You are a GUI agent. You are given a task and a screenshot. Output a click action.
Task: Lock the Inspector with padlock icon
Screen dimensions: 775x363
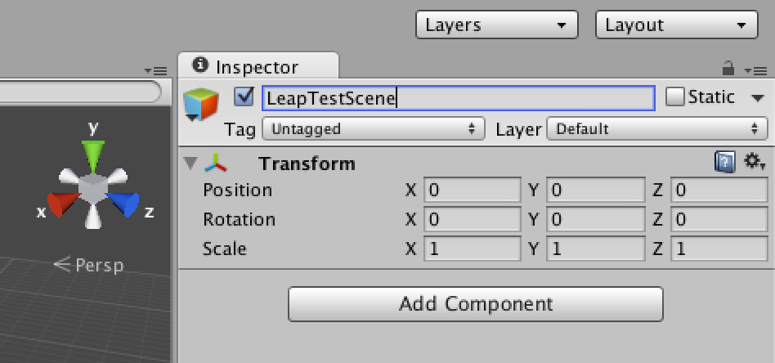tap(728, 68)
